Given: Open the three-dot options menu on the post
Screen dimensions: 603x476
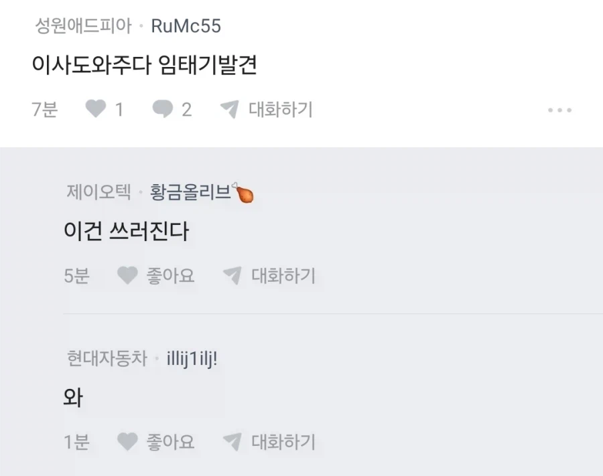Looking at the screenshot, I should point(559,109).
